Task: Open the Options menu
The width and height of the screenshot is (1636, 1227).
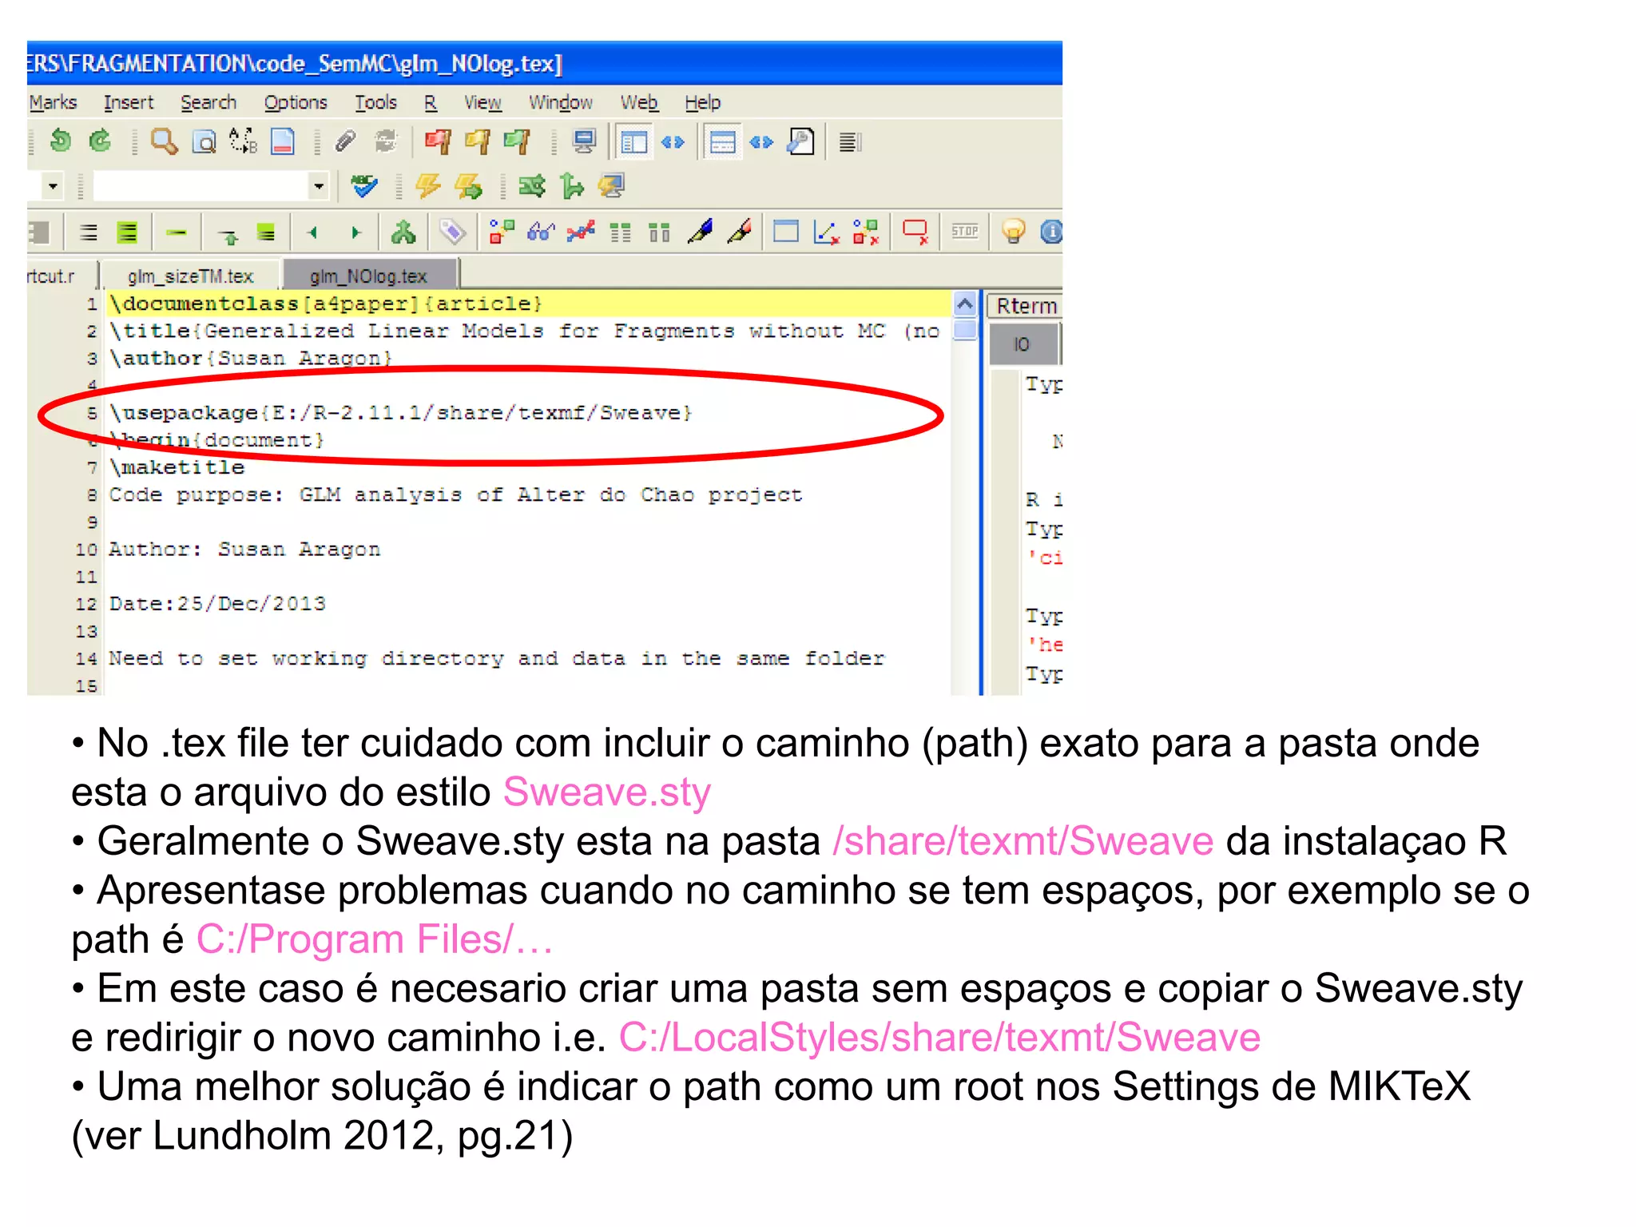Action: [x=296, y=103]
